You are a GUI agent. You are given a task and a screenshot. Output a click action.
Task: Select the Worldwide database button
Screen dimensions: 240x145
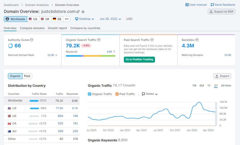click(x=15, y=19)
